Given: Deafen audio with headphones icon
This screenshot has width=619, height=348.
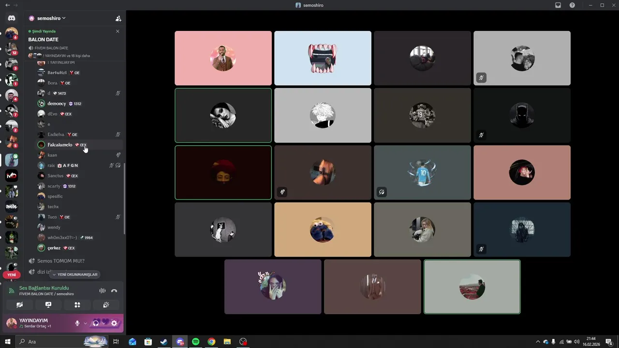Looking at the screenshot, I should click(96, 323).
